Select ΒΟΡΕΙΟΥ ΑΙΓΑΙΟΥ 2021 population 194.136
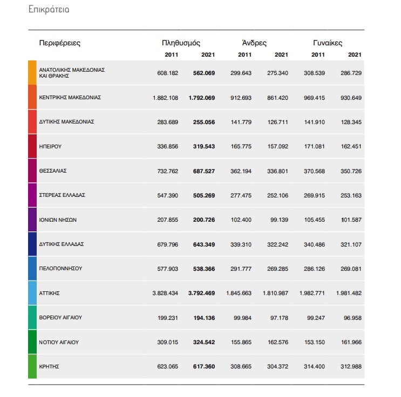 point(204,318)
